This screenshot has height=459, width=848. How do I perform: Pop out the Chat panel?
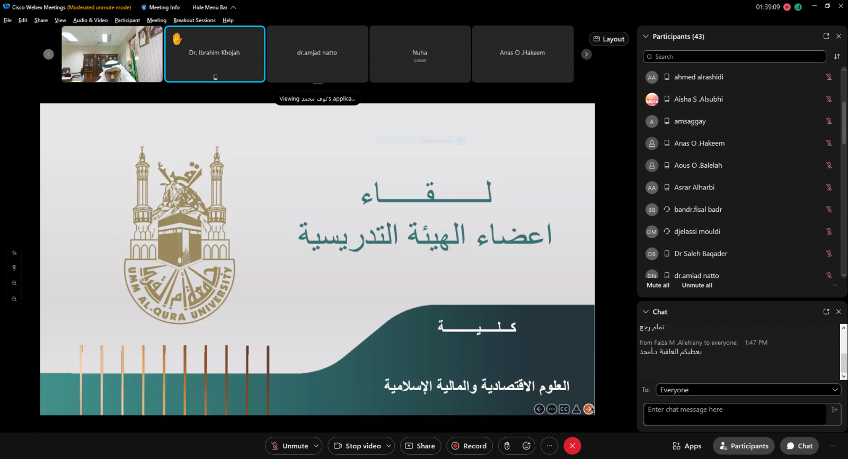826,312
